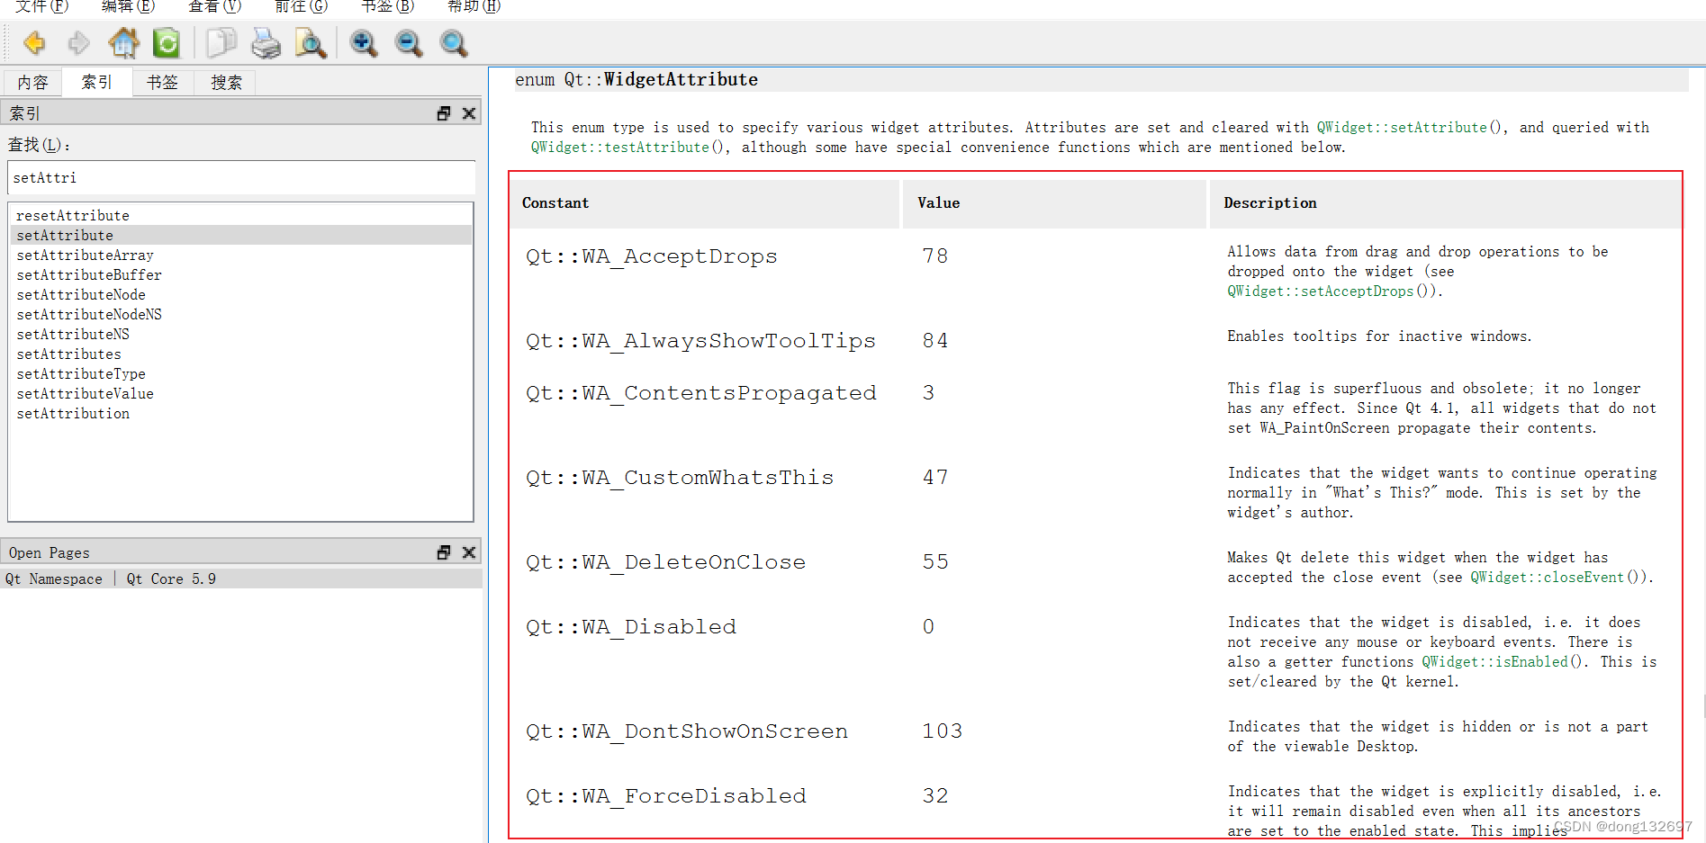Screen dimensions: 1706x843
Task: Open the 前往(G) menu
Action: click(301, 6)
